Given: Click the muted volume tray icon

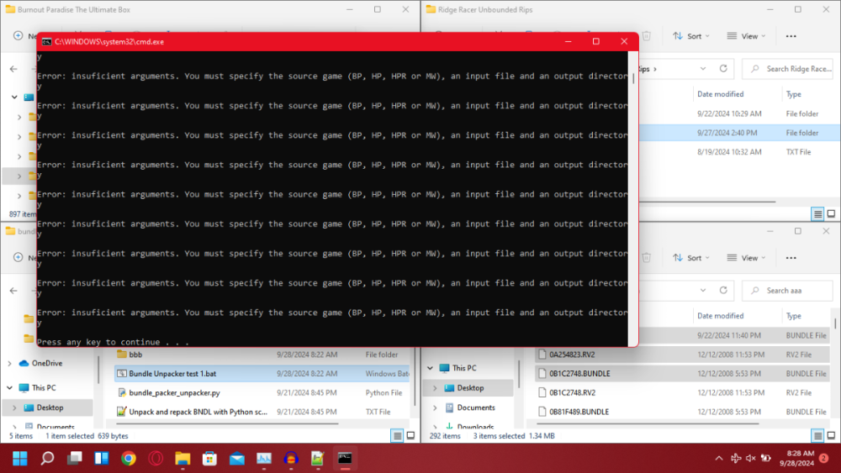Looking at the screenshot, I should (750, 458).
